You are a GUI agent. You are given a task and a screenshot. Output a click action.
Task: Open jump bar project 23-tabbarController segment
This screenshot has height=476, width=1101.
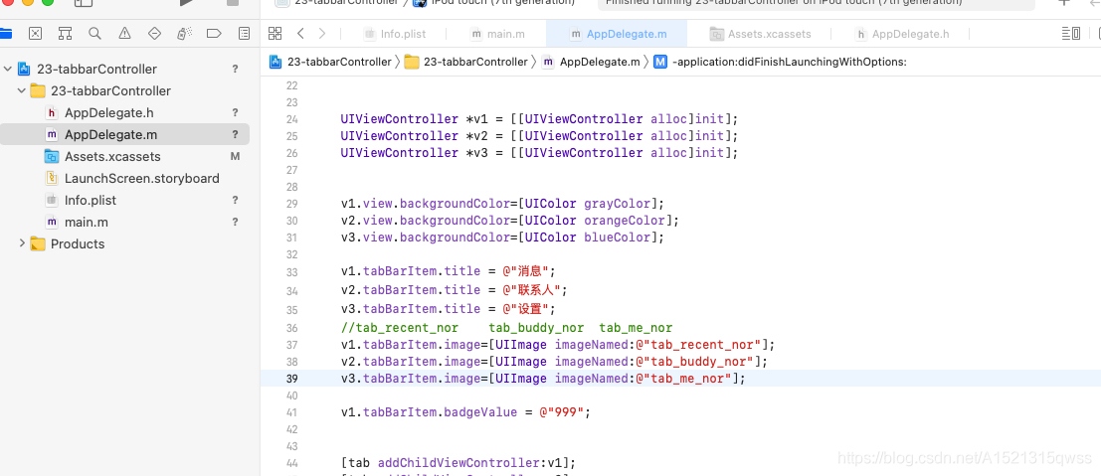(330, 62)
